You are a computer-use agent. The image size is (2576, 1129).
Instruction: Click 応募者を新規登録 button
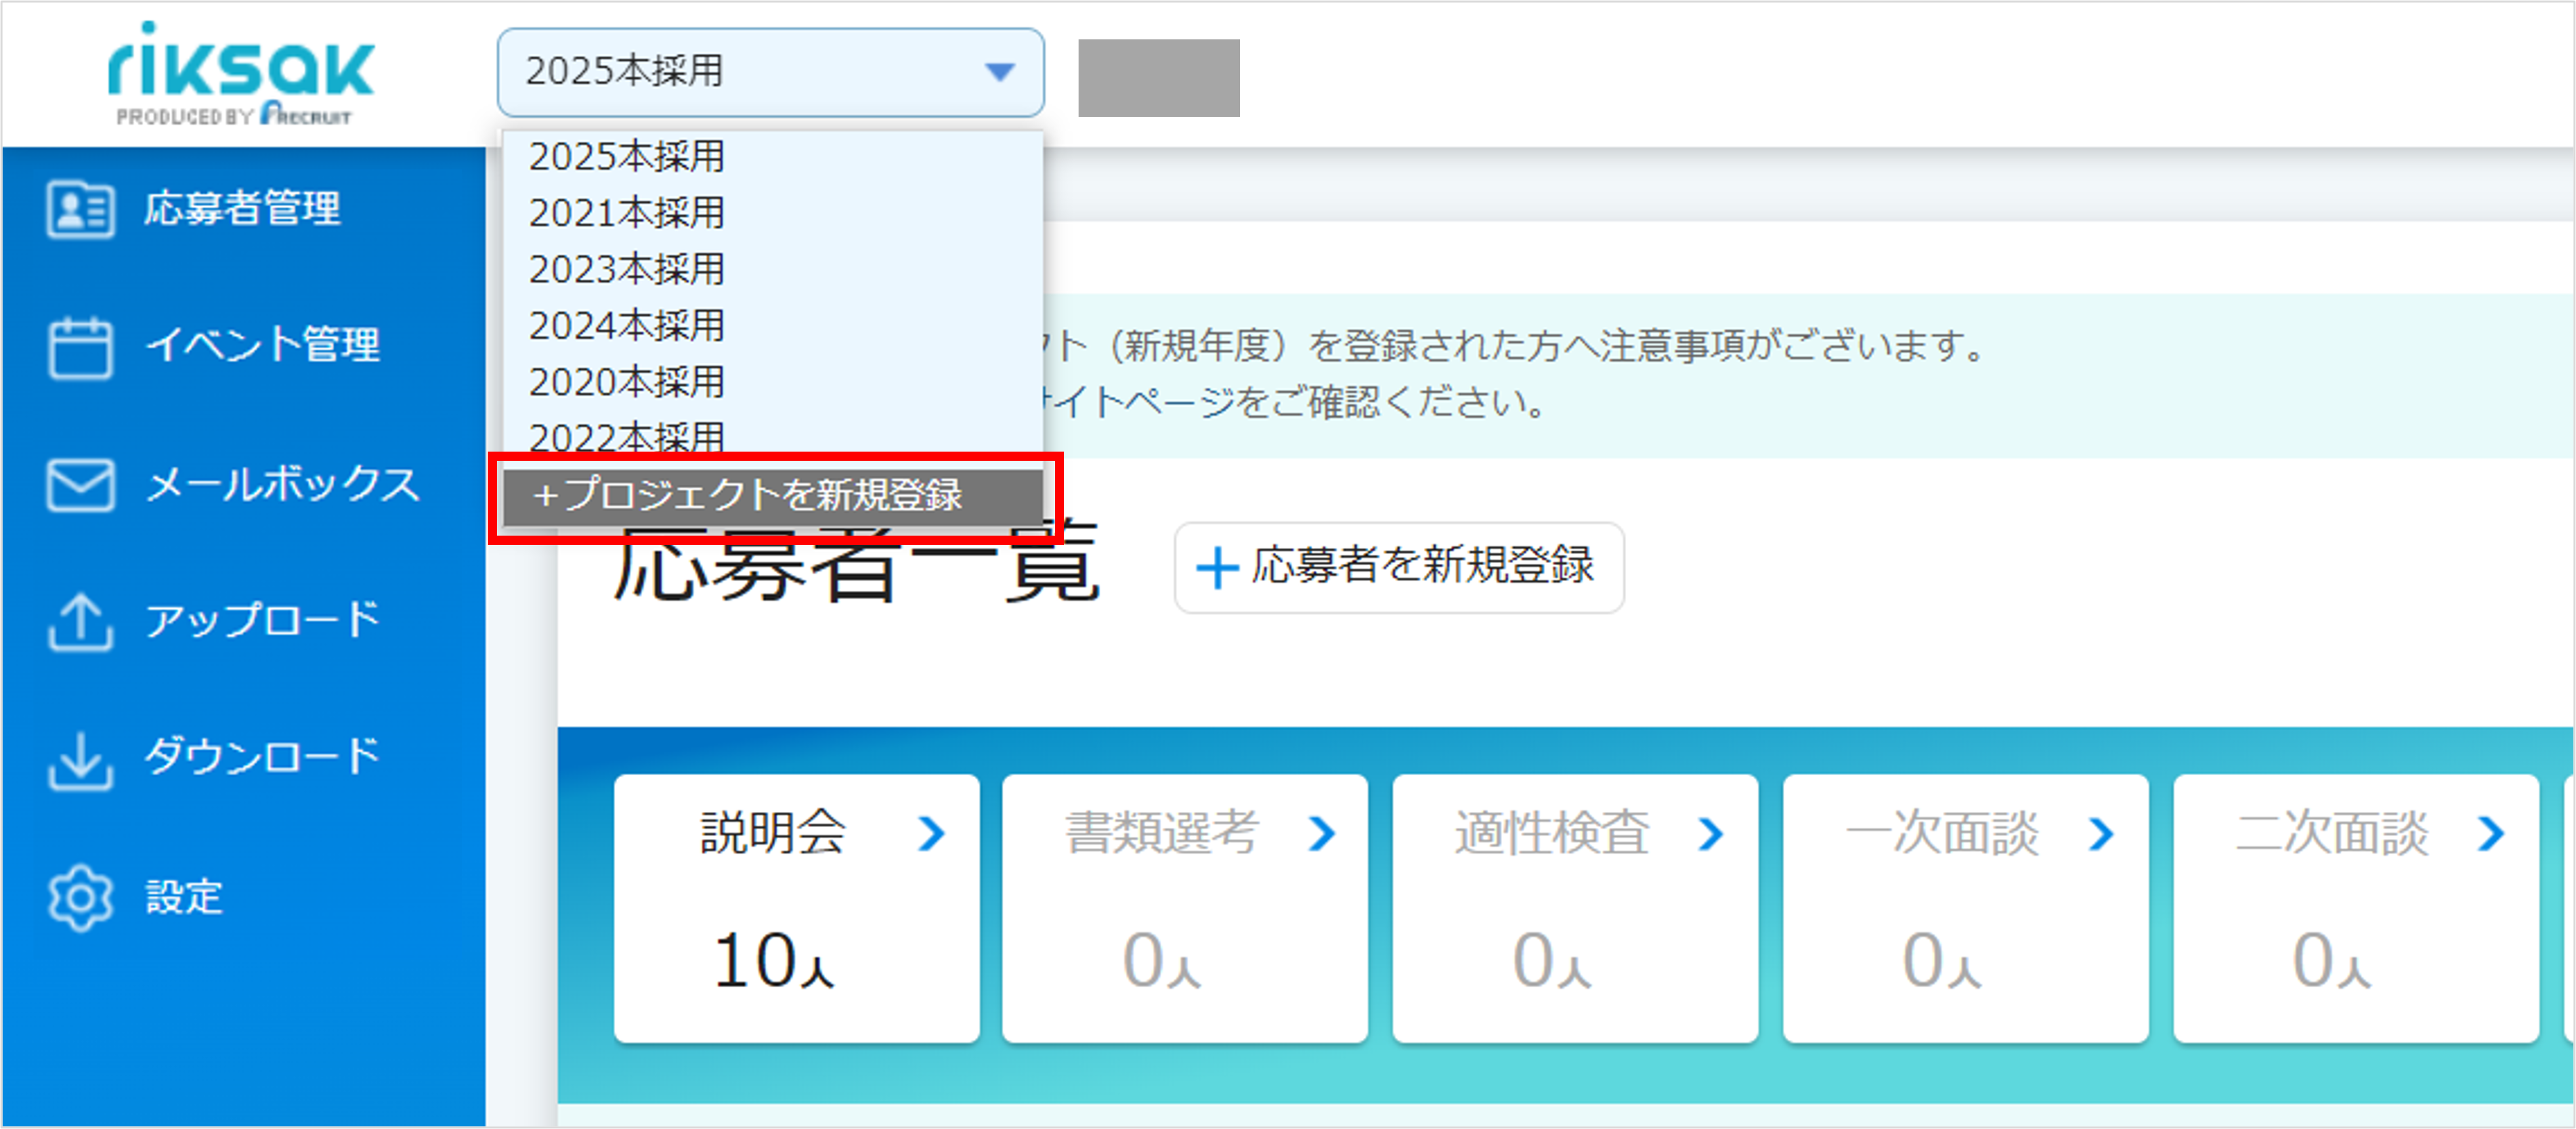click(1399, 567)
